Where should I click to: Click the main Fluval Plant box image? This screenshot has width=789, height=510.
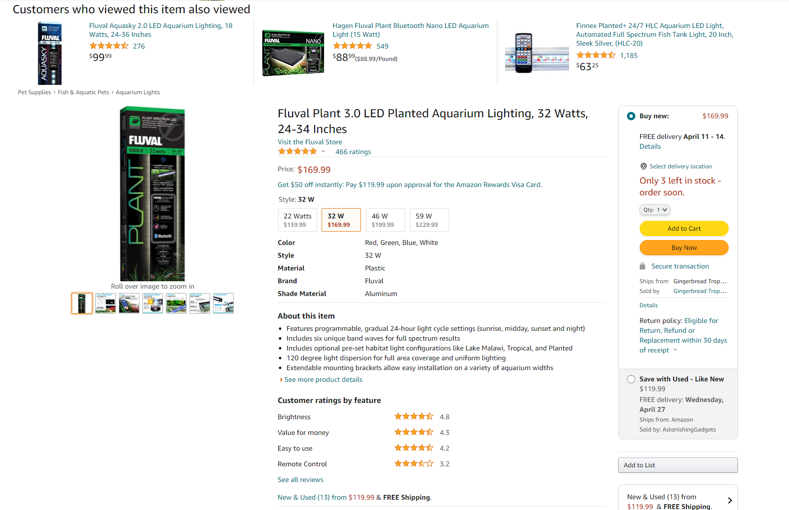pos(153,194)
